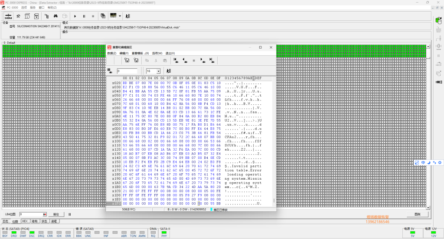Click the 前往 button beside the LBA field

coord(56,214)
